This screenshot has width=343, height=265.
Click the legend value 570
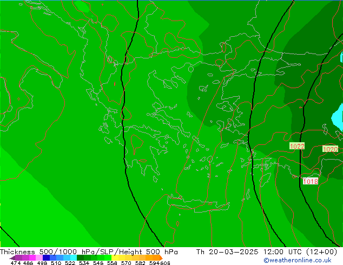pos(126,263)
